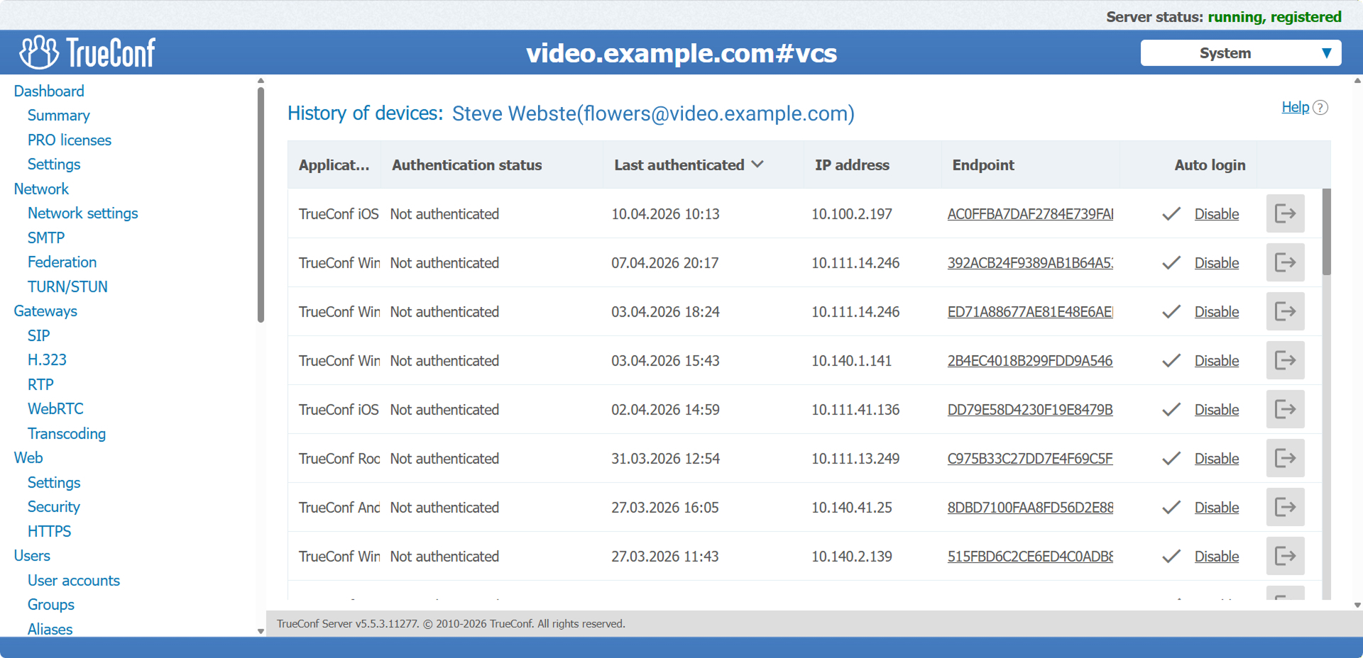This screenshot has width=1363, height=658.
Task: Click the logout icon for TrueConf Android device row
Action: click(1285, 507)
